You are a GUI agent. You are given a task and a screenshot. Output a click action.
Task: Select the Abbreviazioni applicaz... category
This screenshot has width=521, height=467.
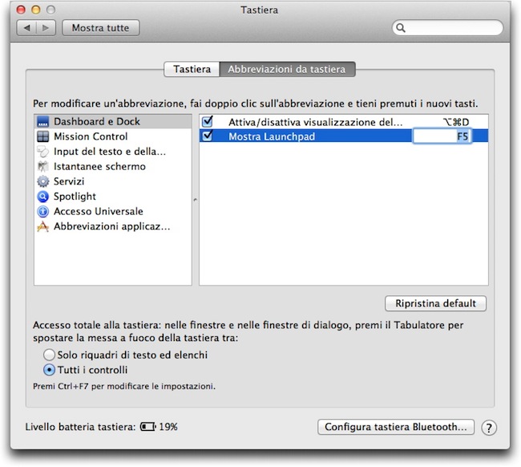point(113,226)
